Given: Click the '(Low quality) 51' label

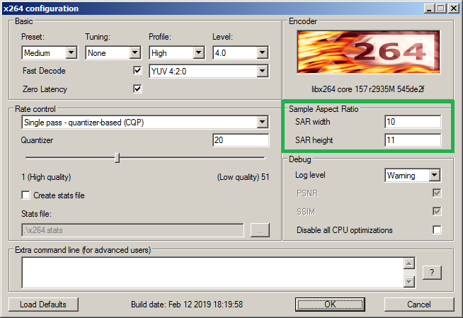Looking at the screenshot, I should pos(244,177).
